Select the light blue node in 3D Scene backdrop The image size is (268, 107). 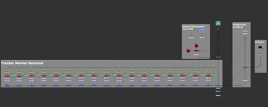point(261,55)
